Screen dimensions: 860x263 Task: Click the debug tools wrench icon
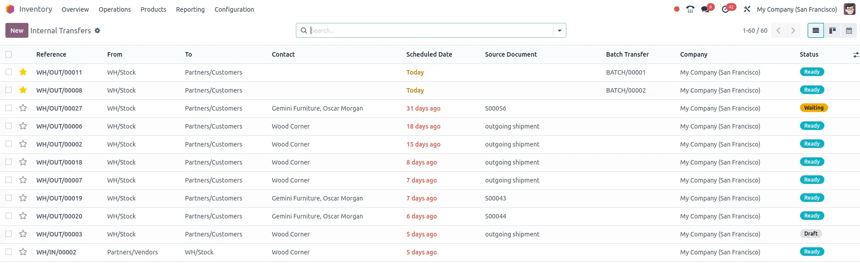point(747,9)
